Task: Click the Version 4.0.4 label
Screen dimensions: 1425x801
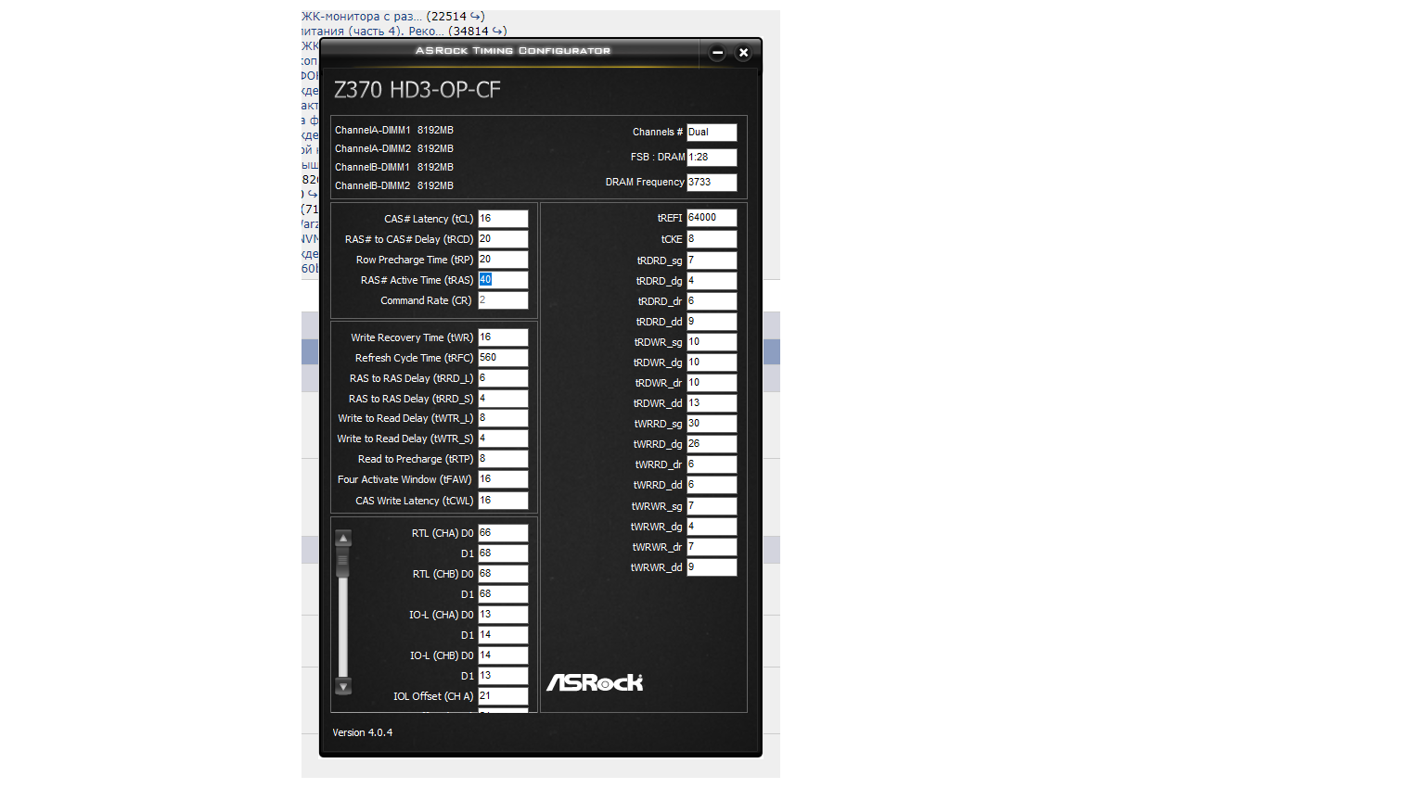Action: point(363,733)
